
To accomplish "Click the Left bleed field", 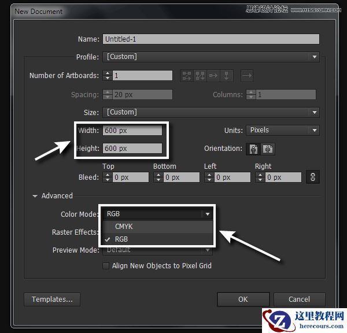I will (232, 177).
